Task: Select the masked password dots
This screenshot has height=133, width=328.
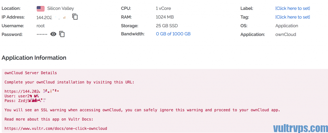Action: (42, 34)
